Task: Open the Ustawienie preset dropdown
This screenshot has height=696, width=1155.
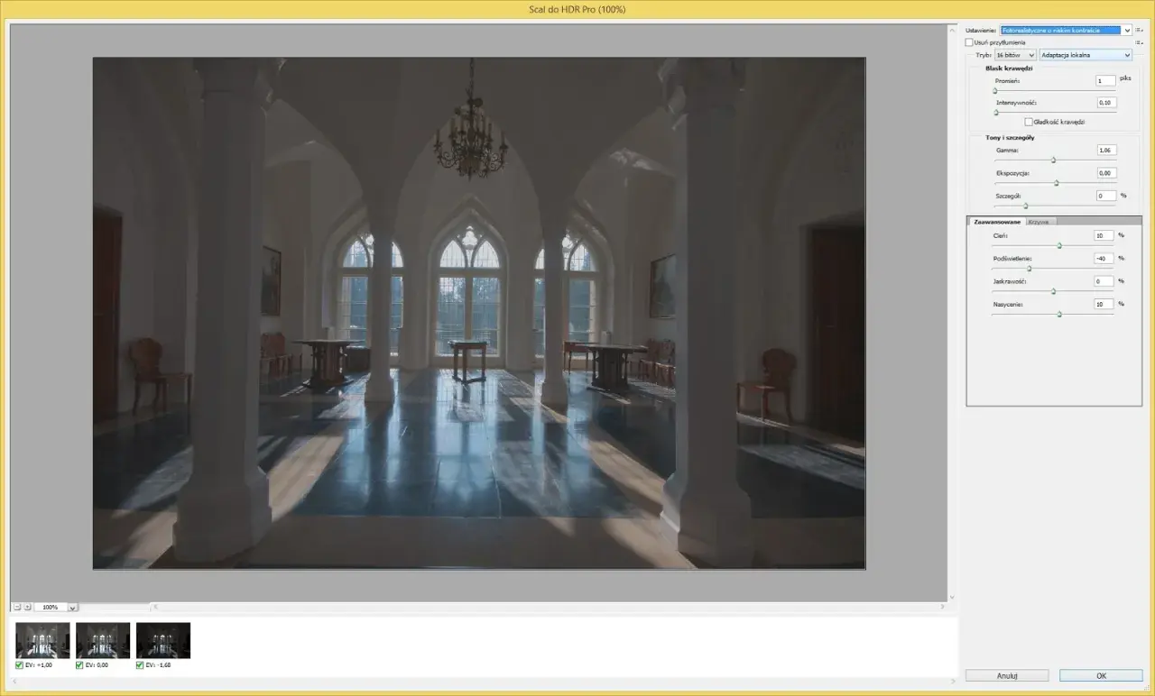Action: pyautogui.click(x=1066, y=30)
